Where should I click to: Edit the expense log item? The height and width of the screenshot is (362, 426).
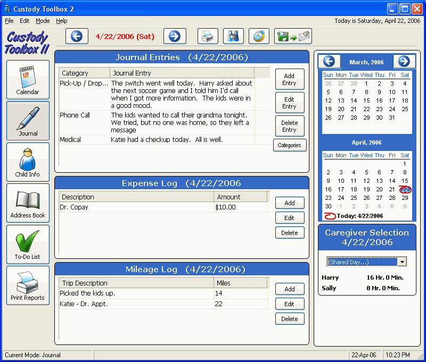pos(290,218)
